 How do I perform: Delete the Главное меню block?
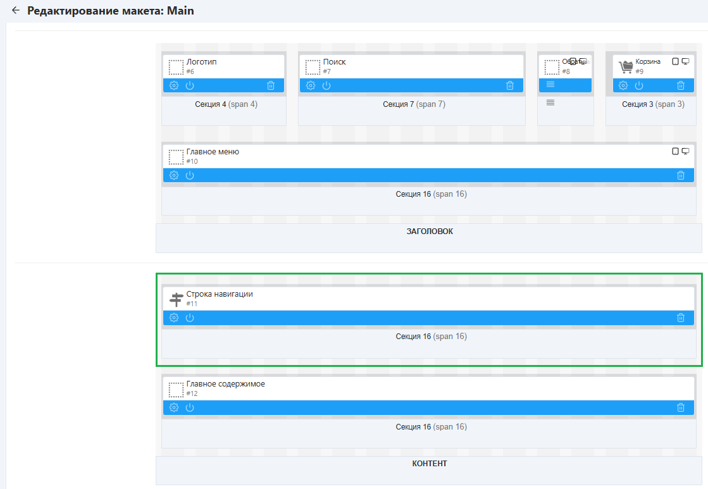point(681,175)
